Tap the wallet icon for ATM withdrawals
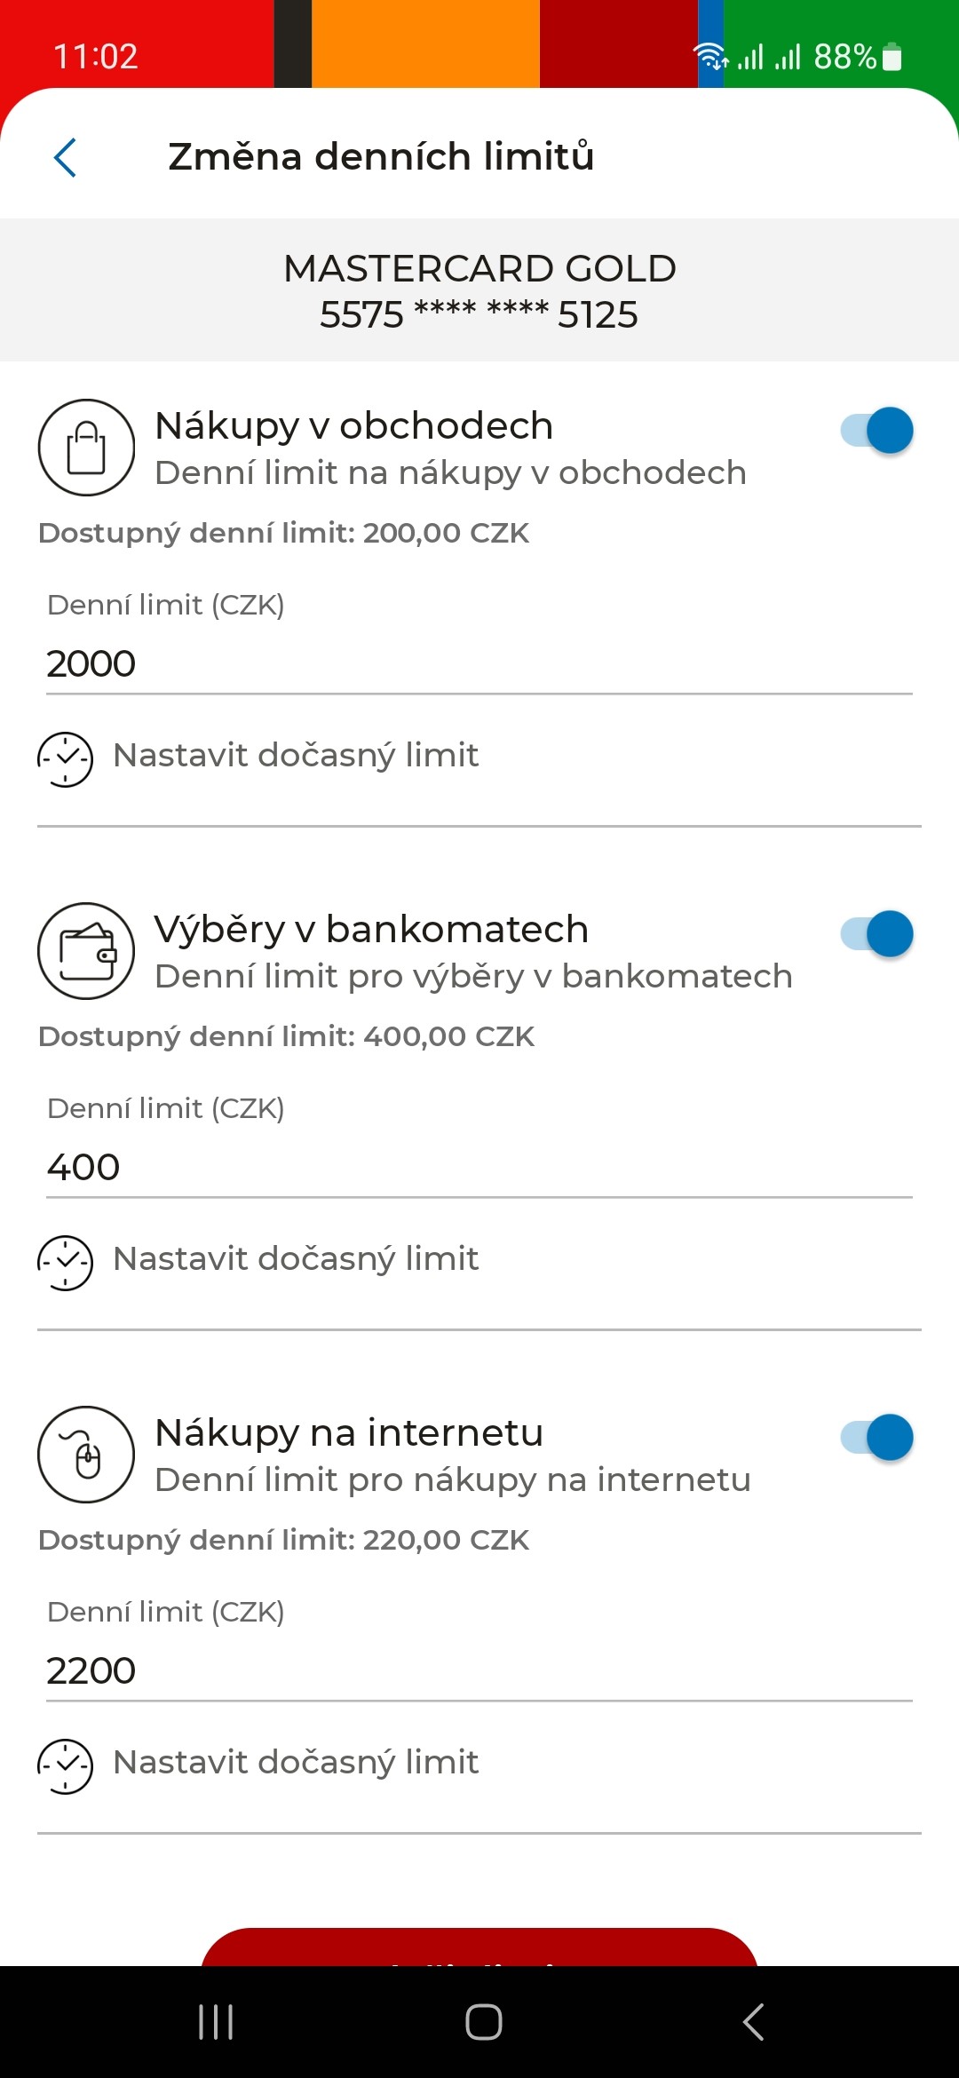The image size is (959, 2078). coord(86,951)
